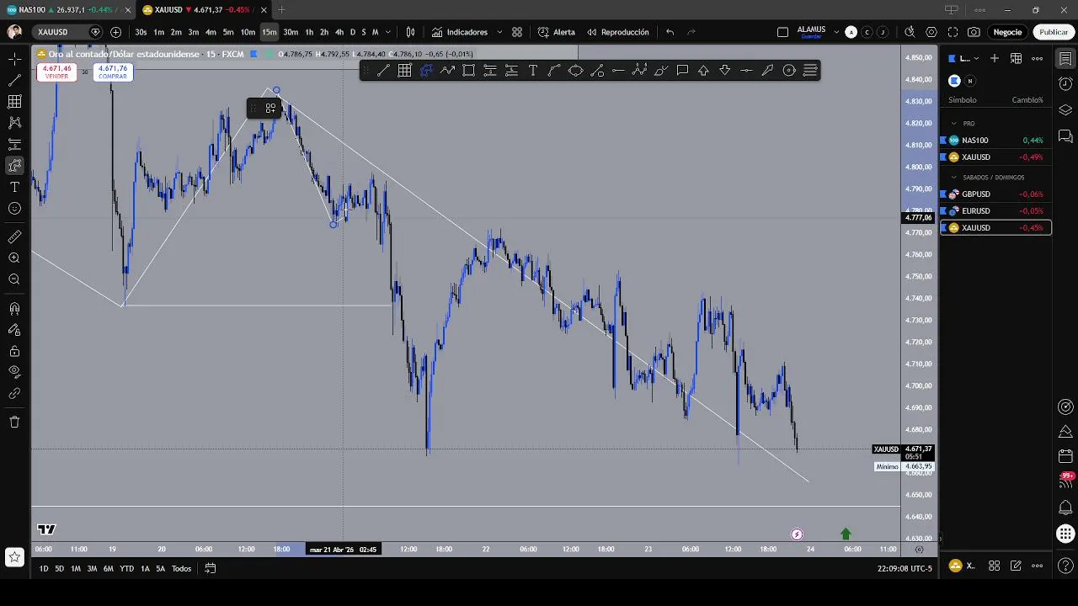The height and width of the screenshot is (606, 1078).
Task: Select the trend line tool in left sidebar
Action: (x=14, y=81)
